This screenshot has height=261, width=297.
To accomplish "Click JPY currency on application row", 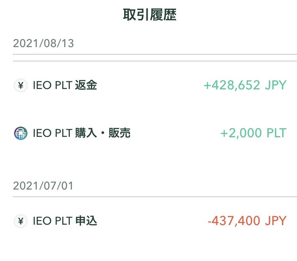I will pyautogui.click(x=275, y=221).
